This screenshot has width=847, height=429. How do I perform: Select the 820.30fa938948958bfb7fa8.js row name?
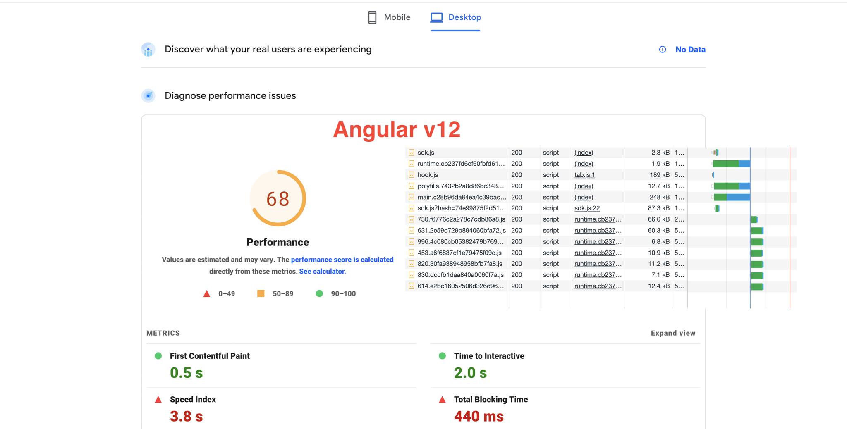coord(460,264)
